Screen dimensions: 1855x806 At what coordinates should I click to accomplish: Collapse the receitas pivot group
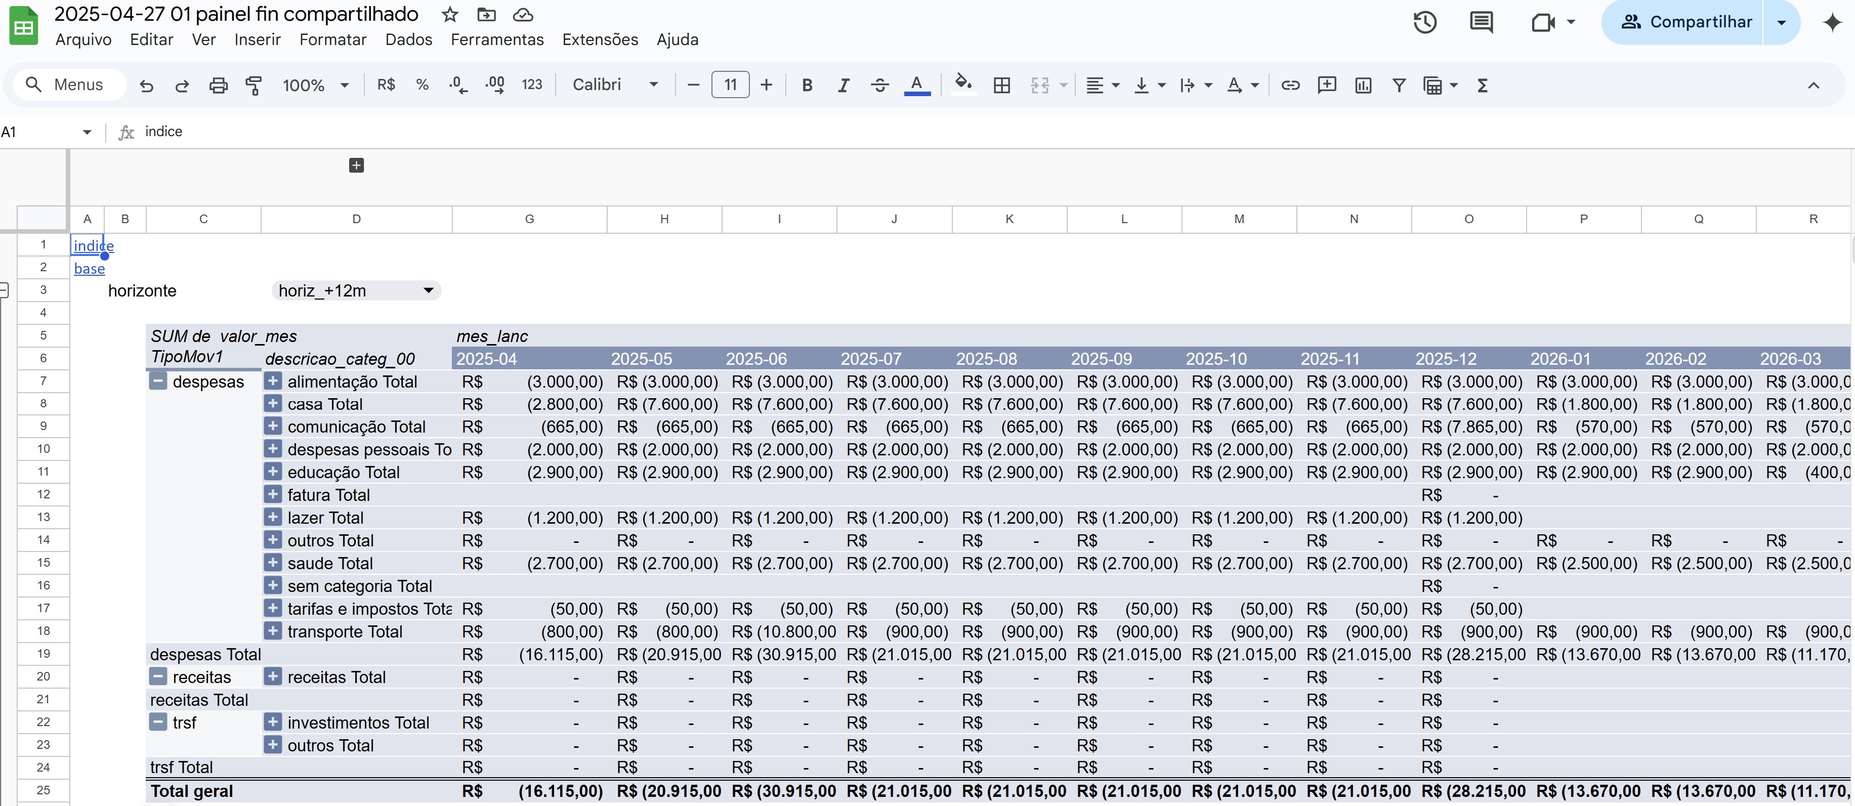pos(158,676)
